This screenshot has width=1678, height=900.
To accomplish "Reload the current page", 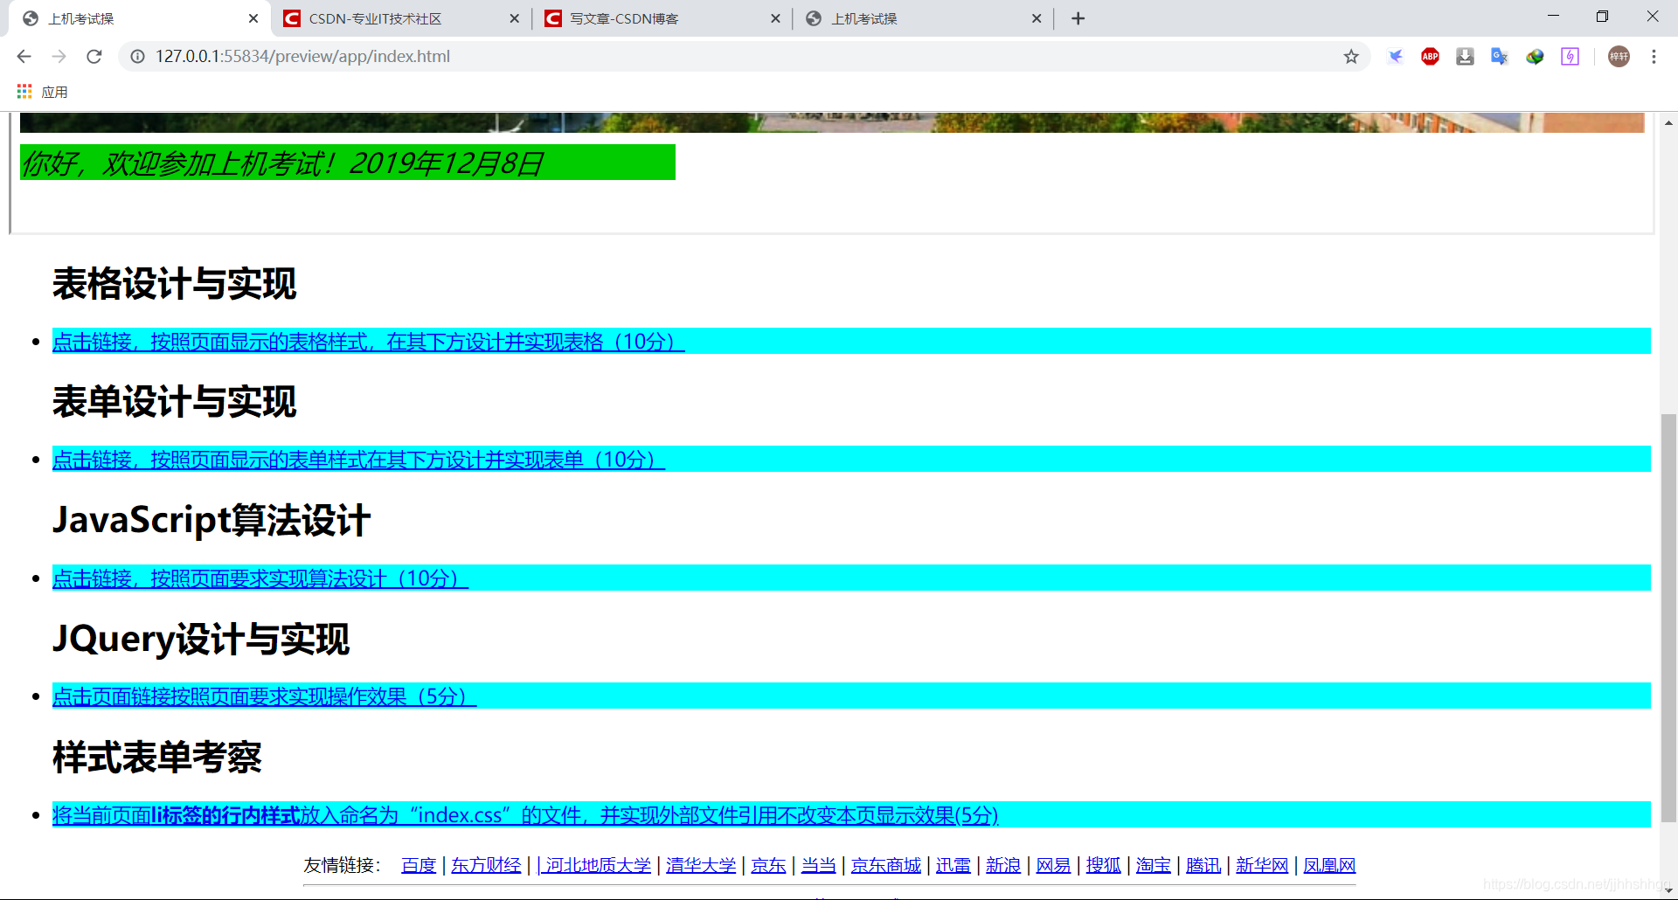I will point(94,57).
